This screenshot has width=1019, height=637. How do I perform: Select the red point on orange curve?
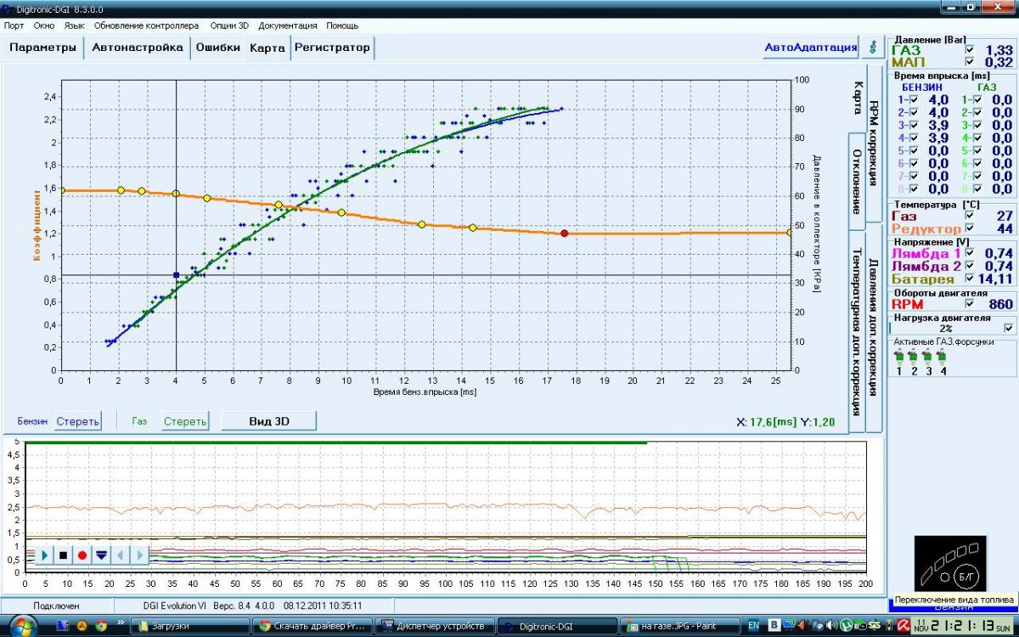[564, 233]
